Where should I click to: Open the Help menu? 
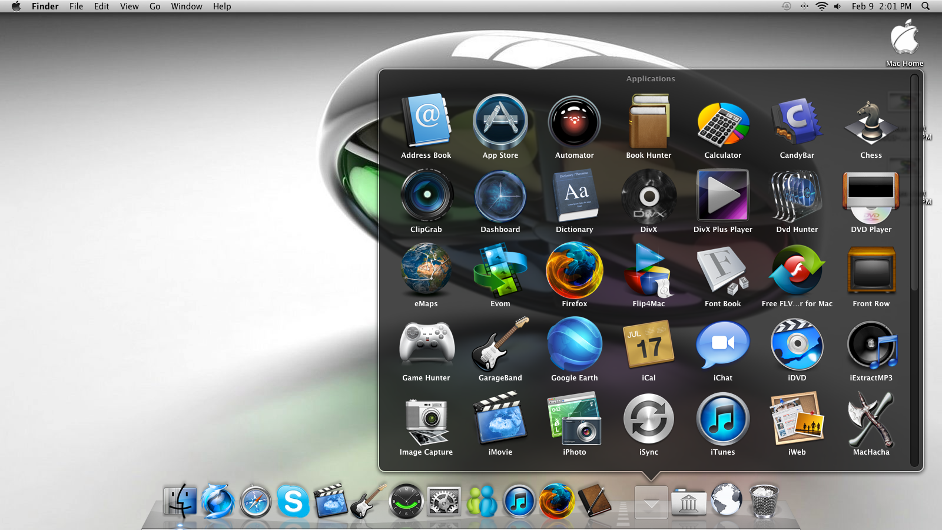point(222,6)
